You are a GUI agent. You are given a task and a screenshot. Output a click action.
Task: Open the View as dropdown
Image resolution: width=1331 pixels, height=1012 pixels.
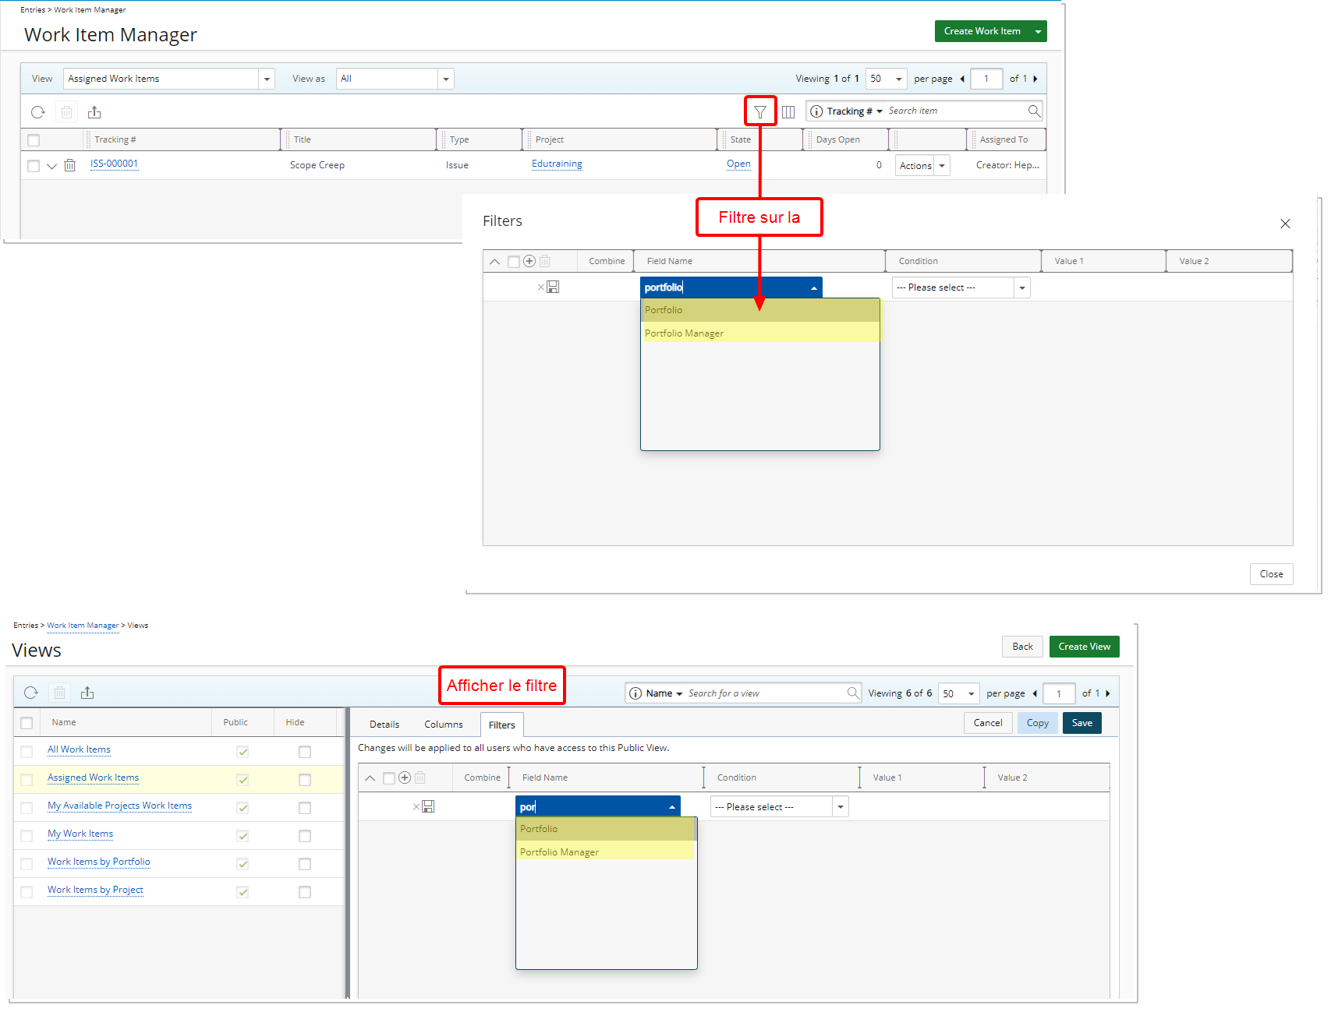pos(444,78)
